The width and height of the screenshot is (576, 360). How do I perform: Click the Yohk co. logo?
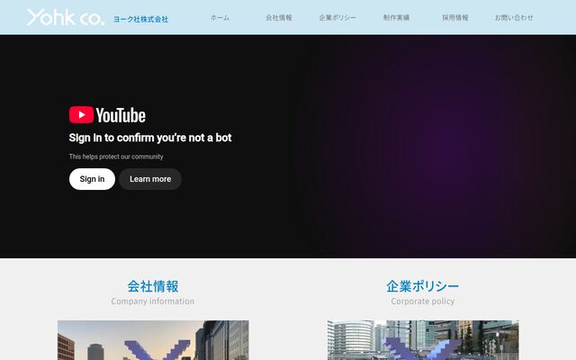pyautogui.click(x=66, y=17)
